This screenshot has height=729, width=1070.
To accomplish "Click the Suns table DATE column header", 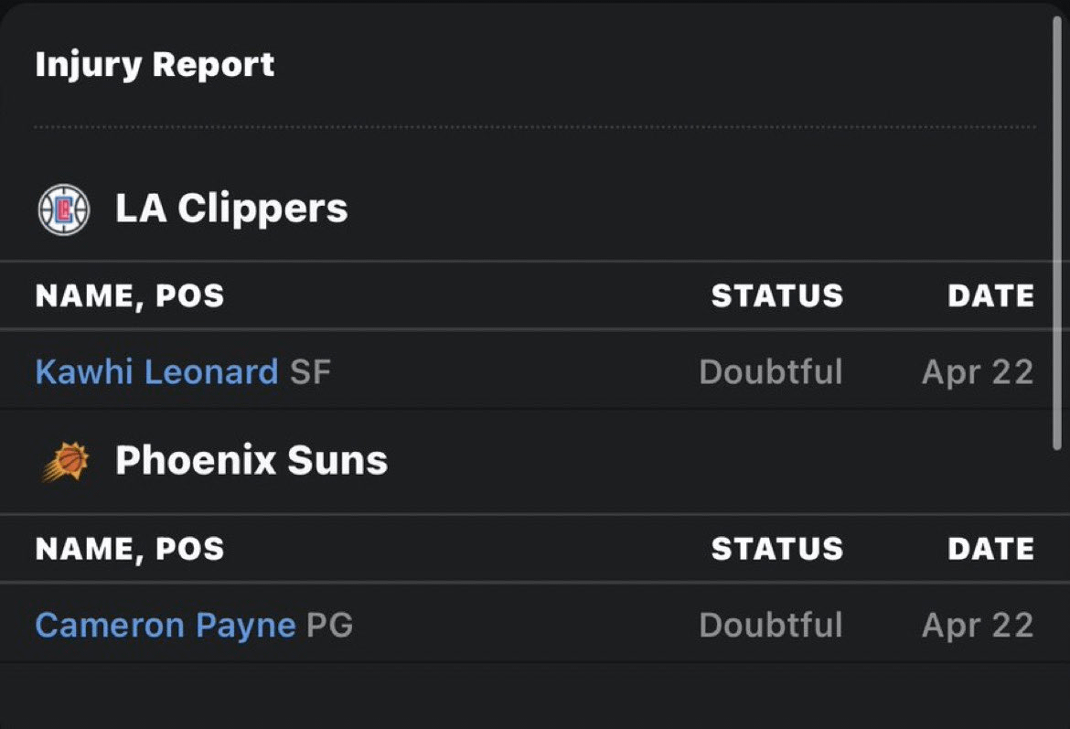I will pos(990,548).
